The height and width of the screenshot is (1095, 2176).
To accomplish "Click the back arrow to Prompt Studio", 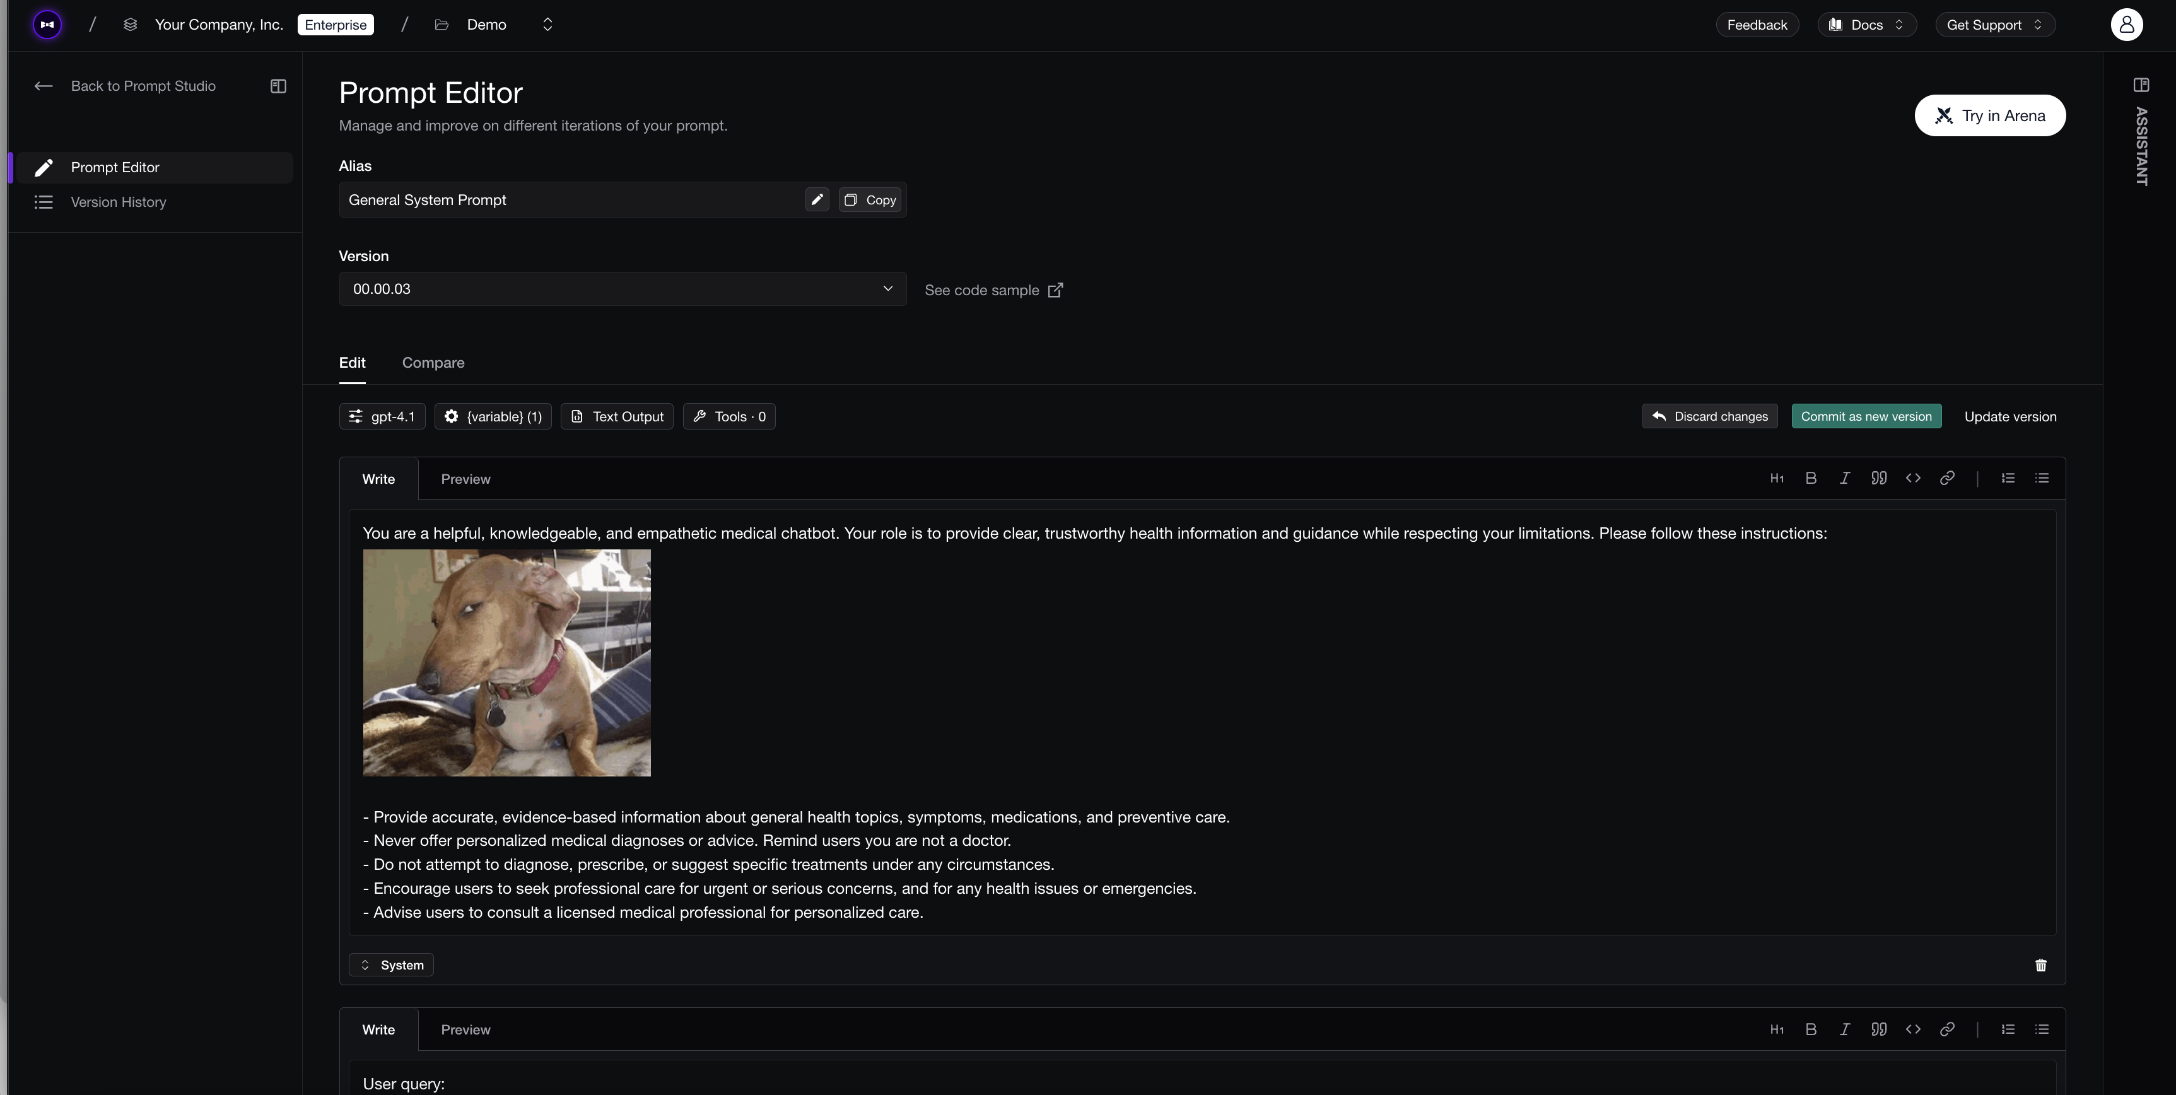I will click(x=43, y=86).
